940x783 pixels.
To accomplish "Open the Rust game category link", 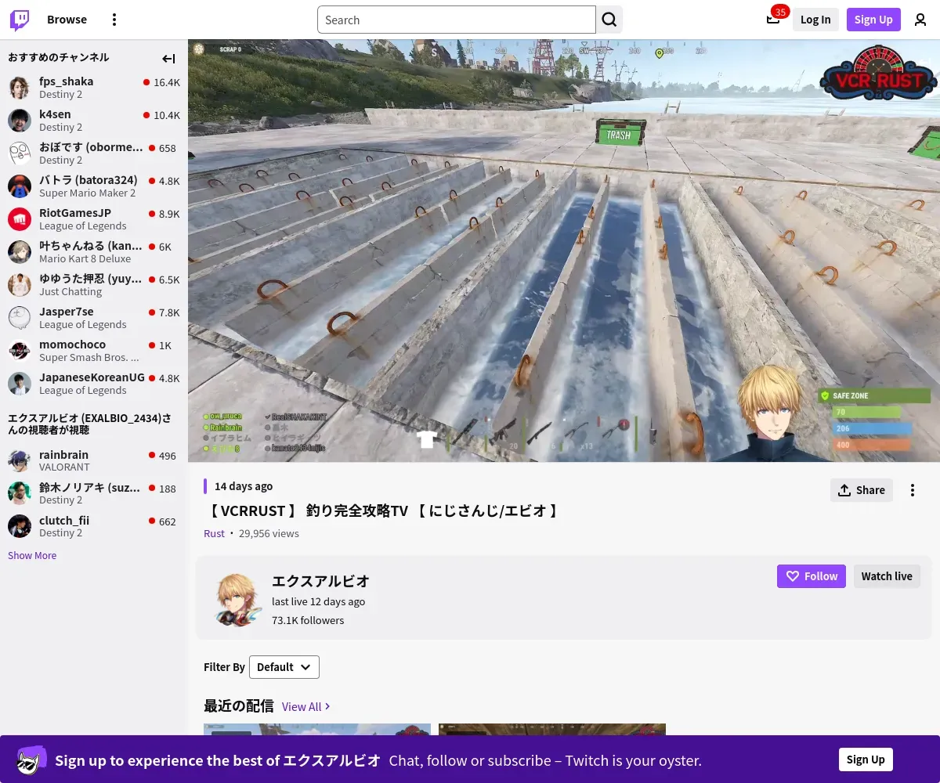I will (214, 533).
